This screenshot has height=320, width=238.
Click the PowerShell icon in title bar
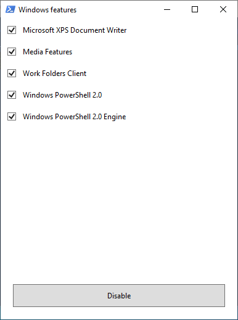[10, 9]
